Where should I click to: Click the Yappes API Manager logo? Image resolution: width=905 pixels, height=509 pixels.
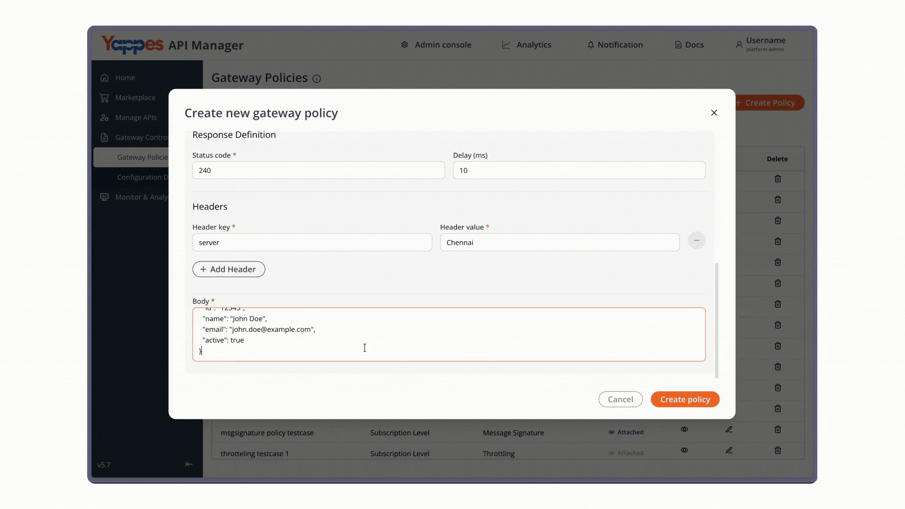(x=173, y=45)
